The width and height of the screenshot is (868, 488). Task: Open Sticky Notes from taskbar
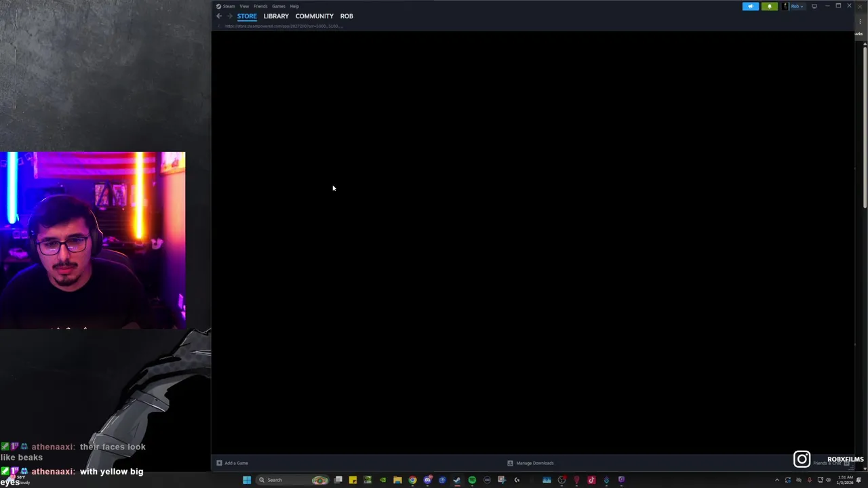coord(353,480)
